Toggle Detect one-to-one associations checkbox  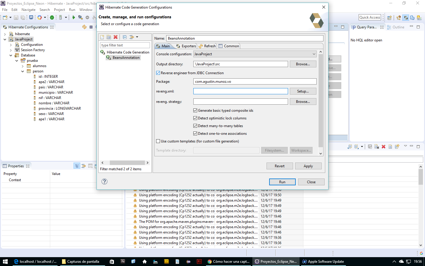click(x=195, y=134)
